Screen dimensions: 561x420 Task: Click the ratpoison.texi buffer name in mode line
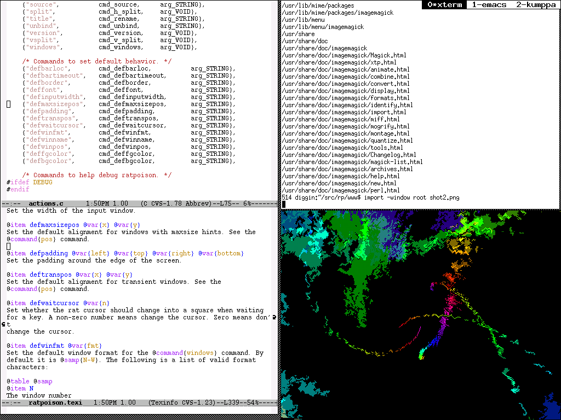(x=55, y=402)
